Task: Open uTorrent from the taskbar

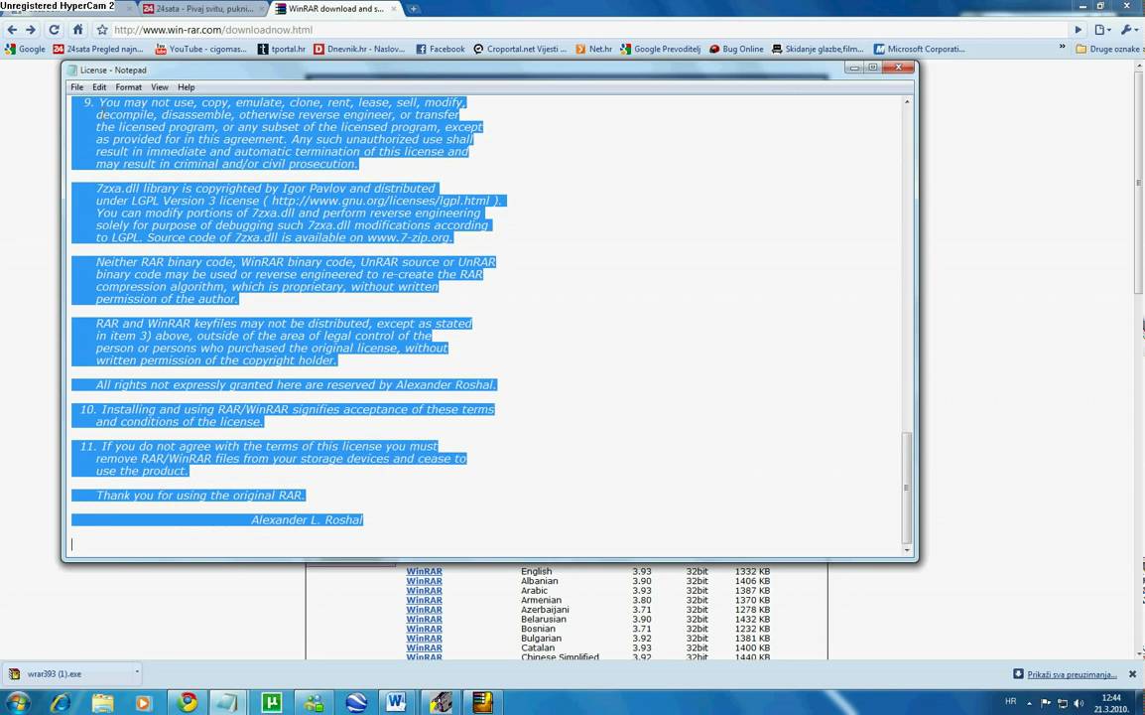Action: pyautogui.click(x=272, y=702)
